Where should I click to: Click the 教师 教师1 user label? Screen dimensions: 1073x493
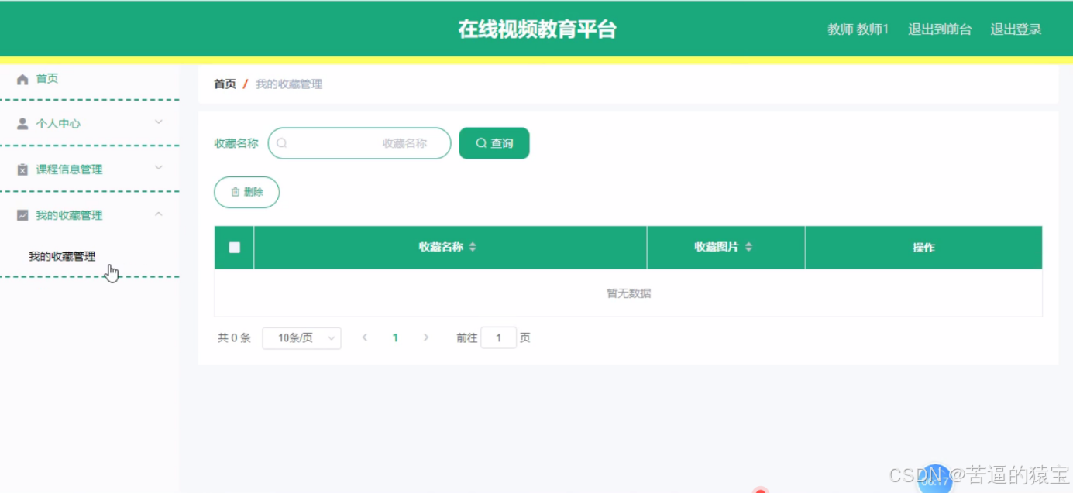(858, 29)
